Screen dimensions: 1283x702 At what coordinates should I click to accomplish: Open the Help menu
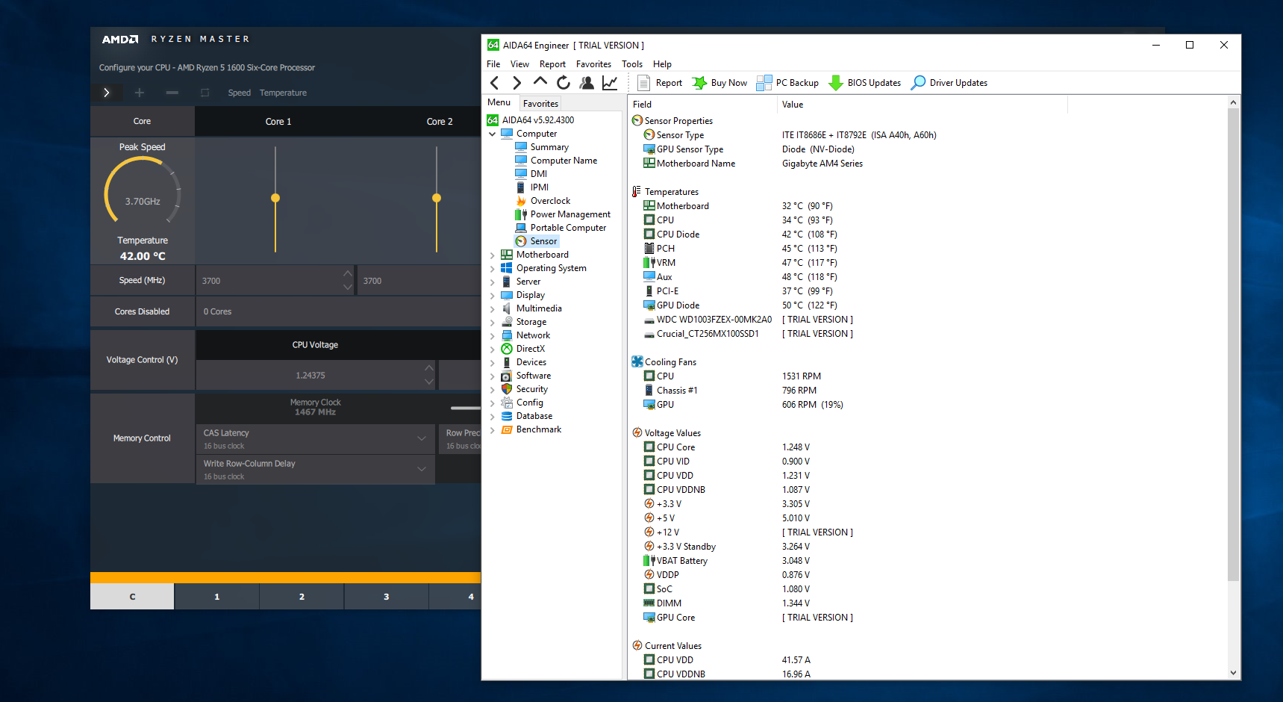662,64
